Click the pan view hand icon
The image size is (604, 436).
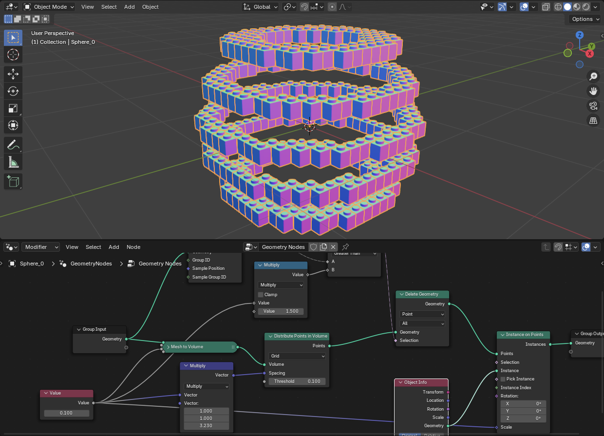click(x=593, y=91)
